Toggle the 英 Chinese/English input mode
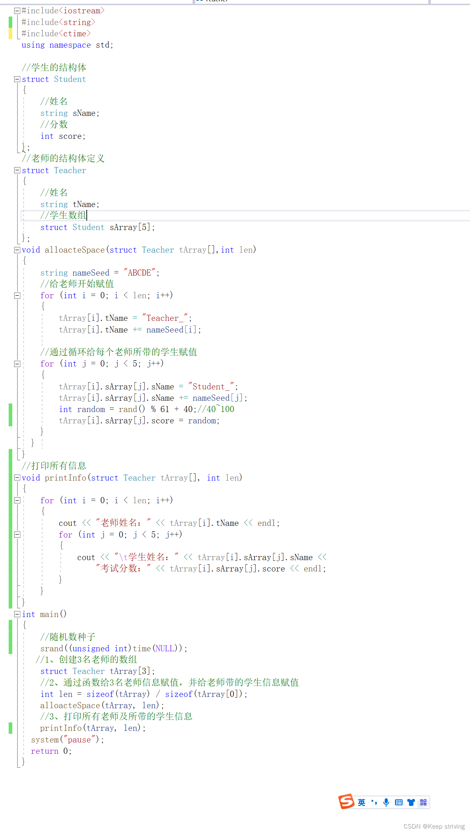The height and width of the screenshot is (833, 470). click(x=361, y=802)
